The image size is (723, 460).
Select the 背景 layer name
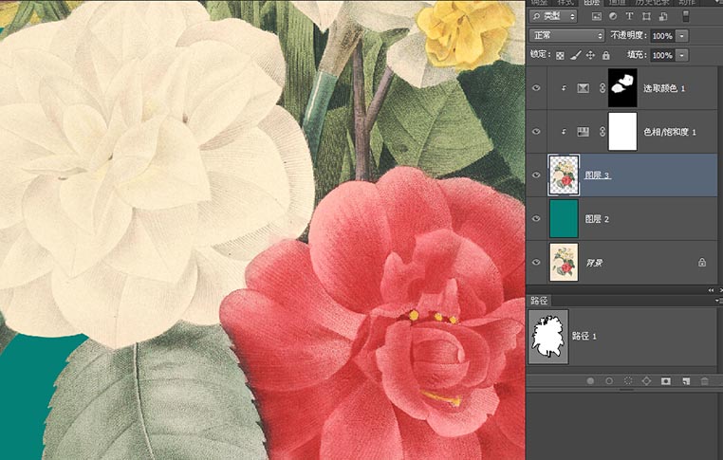594,263
